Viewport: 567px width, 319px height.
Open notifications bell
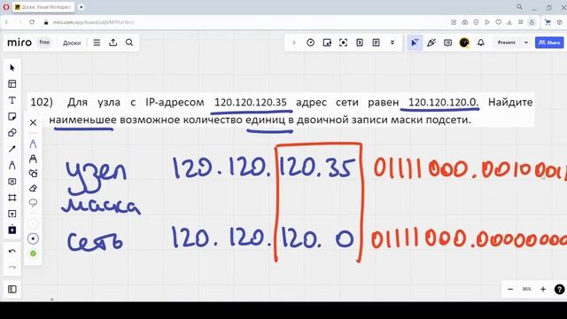tap(480, 43)
